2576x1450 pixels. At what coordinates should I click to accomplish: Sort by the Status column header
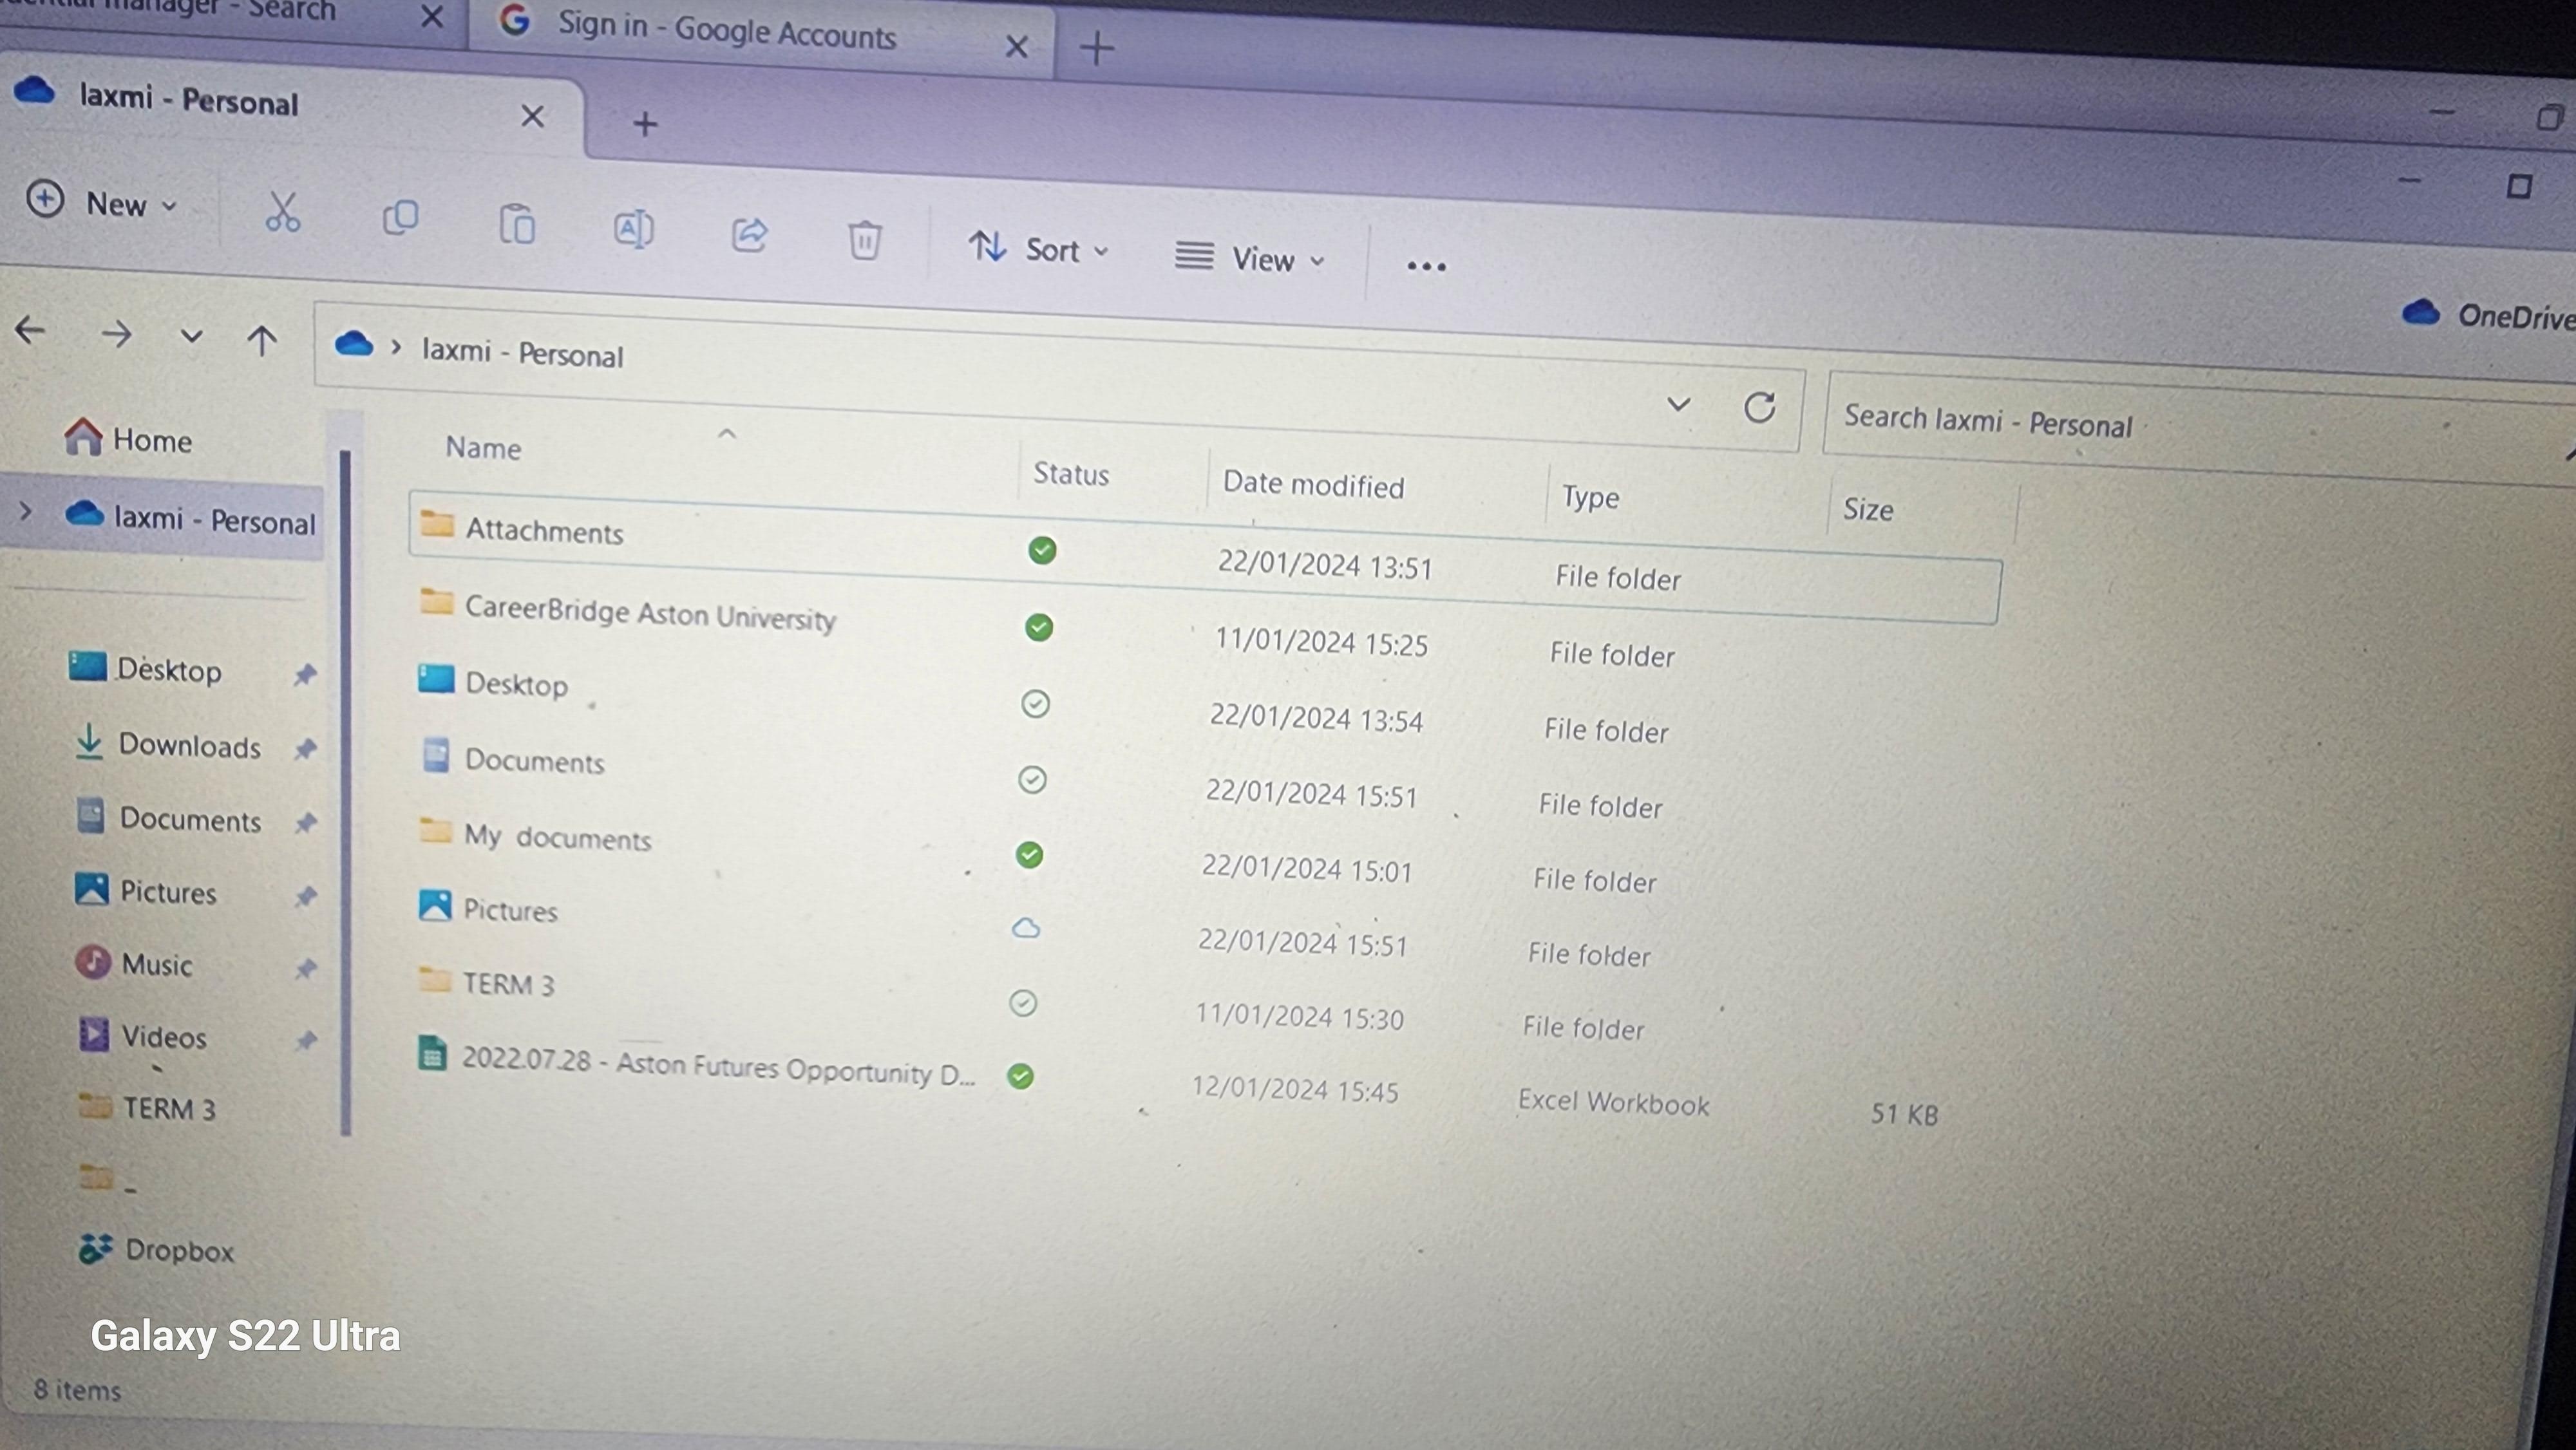click(1071, 473)
